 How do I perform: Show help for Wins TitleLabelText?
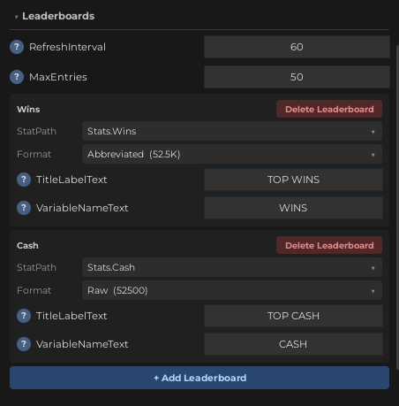(24, 180)
